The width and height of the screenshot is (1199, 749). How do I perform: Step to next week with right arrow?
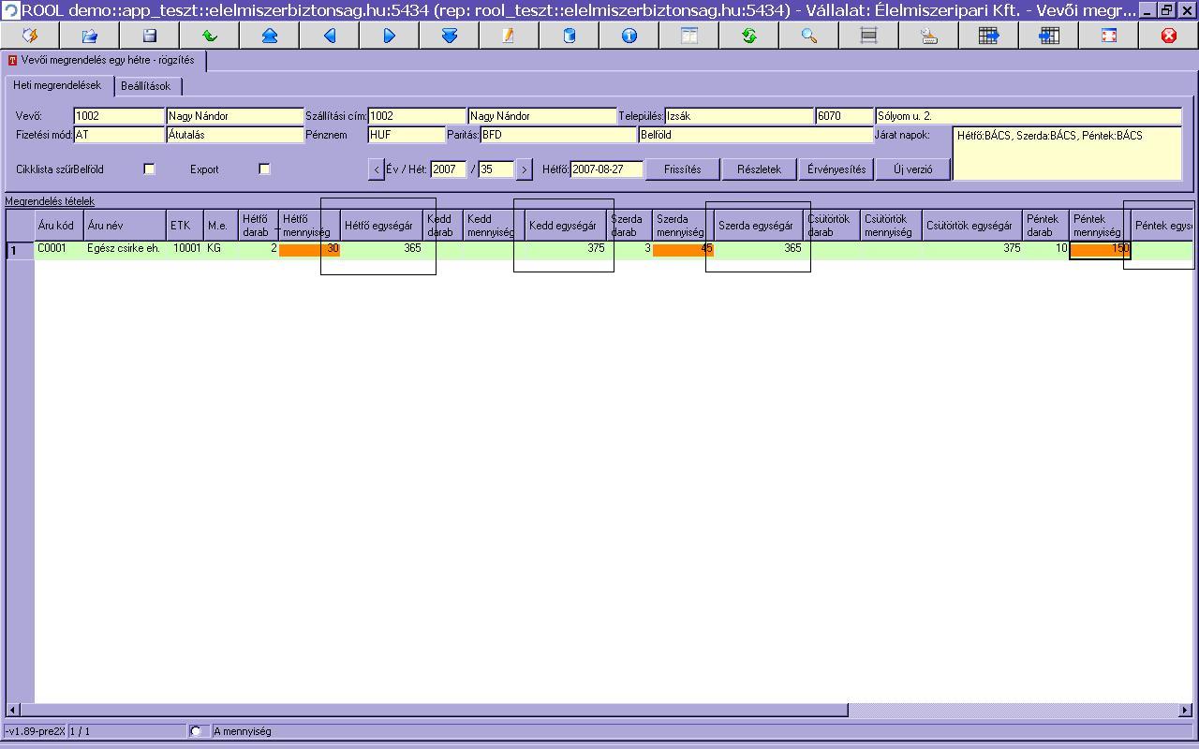coord(525,169)
